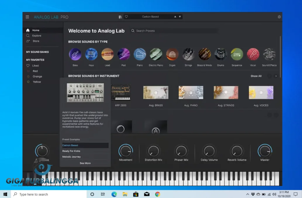Load Ready For Kicks preset example

[x=85, y=151]
